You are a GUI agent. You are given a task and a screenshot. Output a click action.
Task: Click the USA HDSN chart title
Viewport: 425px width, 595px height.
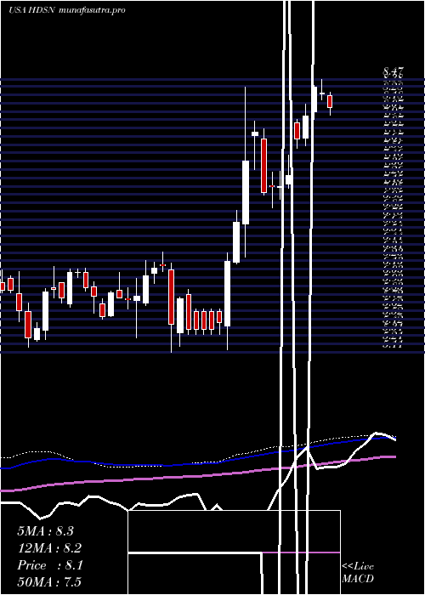(67, 10)
